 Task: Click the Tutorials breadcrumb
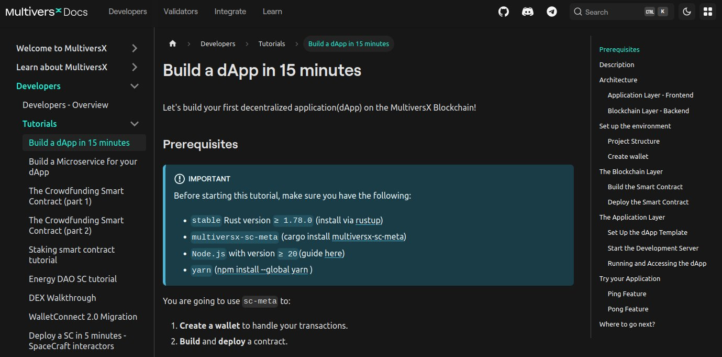[x=272, y=44]
